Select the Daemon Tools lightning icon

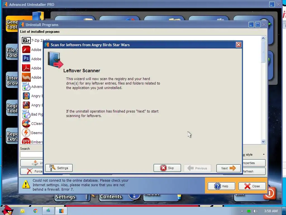pyautogui.click(x=26, y=133)
